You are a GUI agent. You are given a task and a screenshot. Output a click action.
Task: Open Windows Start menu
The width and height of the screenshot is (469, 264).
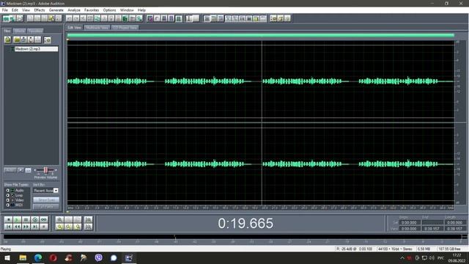7,257
